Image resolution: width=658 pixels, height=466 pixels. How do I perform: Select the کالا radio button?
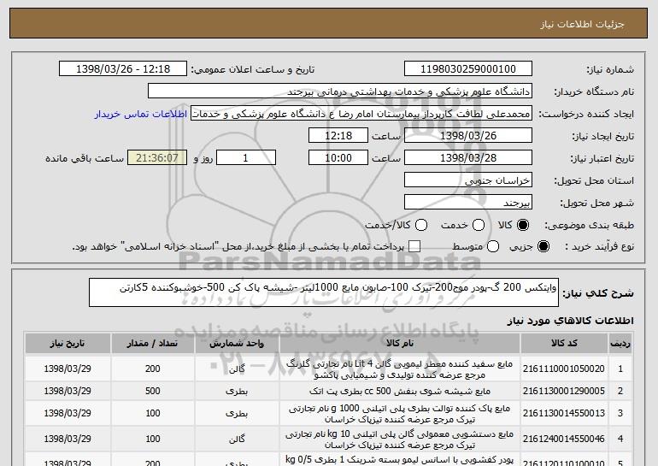523,225
